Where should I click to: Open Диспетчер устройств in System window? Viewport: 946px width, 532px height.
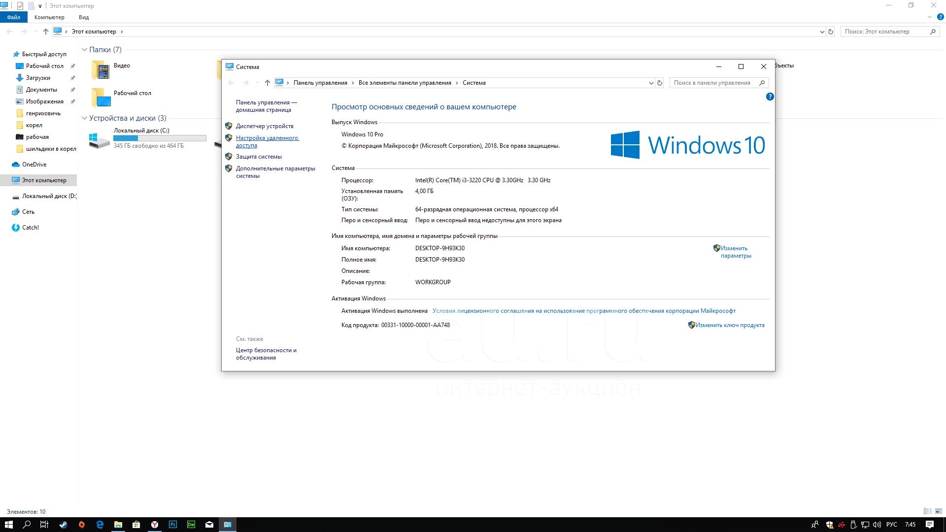click(x=265, y=126)
